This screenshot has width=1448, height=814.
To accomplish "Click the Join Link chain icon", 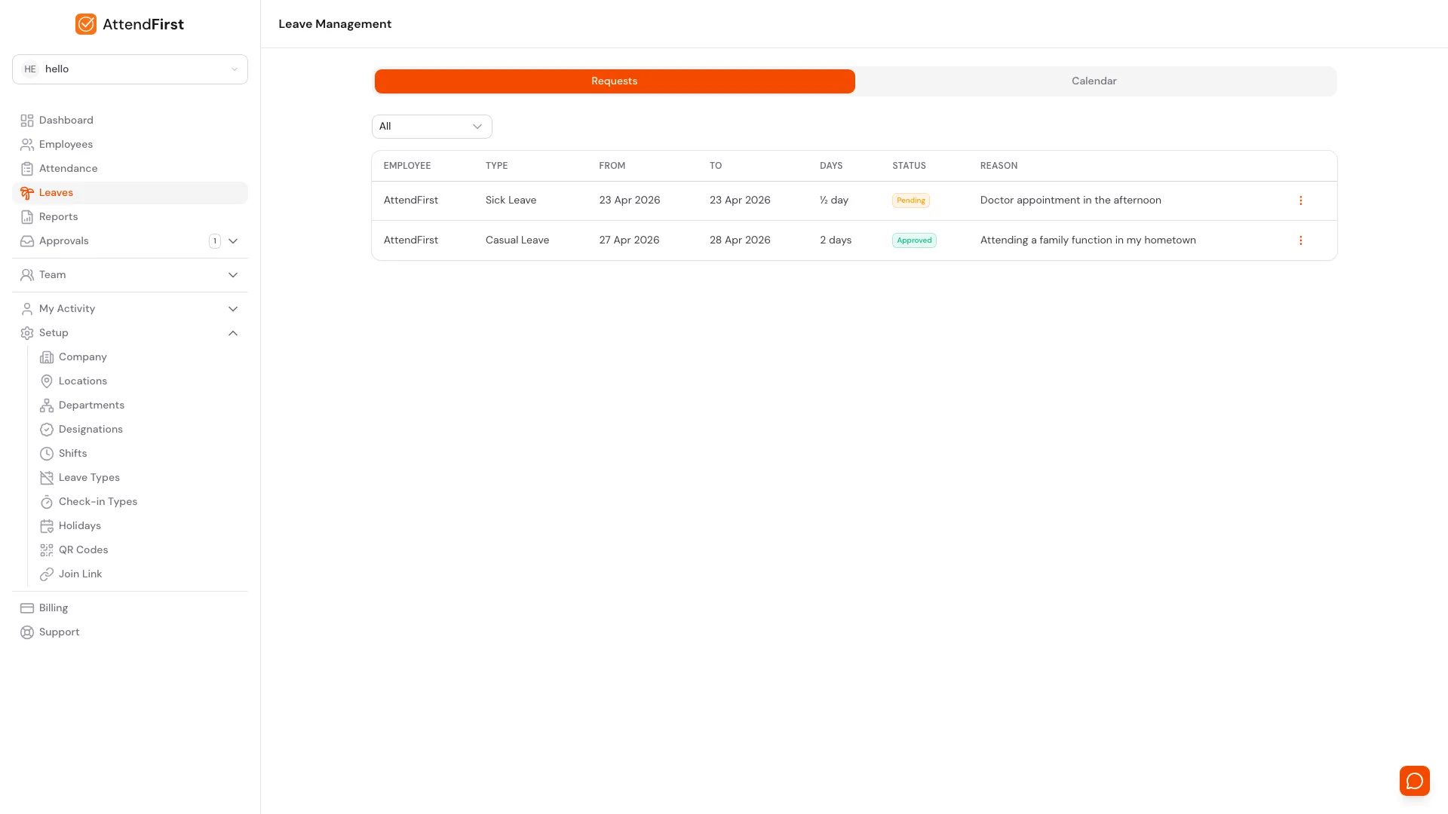I will [47, 574].
